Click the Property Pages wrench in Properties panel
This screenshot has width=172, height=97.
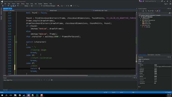click(143, 61)
